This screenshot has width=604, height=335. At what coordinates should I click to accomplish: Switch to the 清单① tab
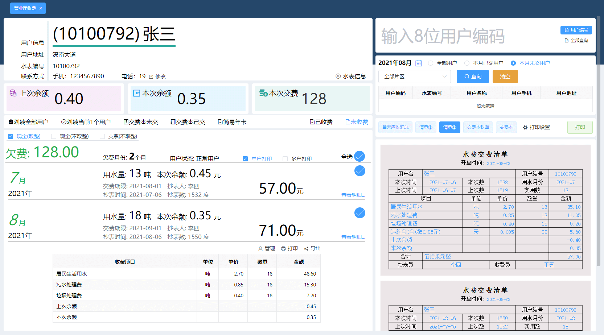tap(426, 127)
